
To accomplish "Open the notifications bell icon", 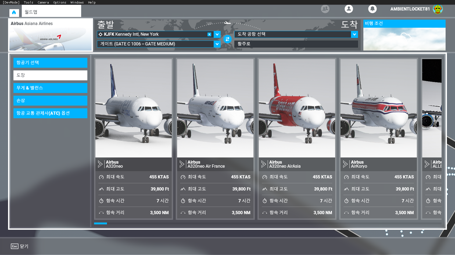I will coord(372,9).
